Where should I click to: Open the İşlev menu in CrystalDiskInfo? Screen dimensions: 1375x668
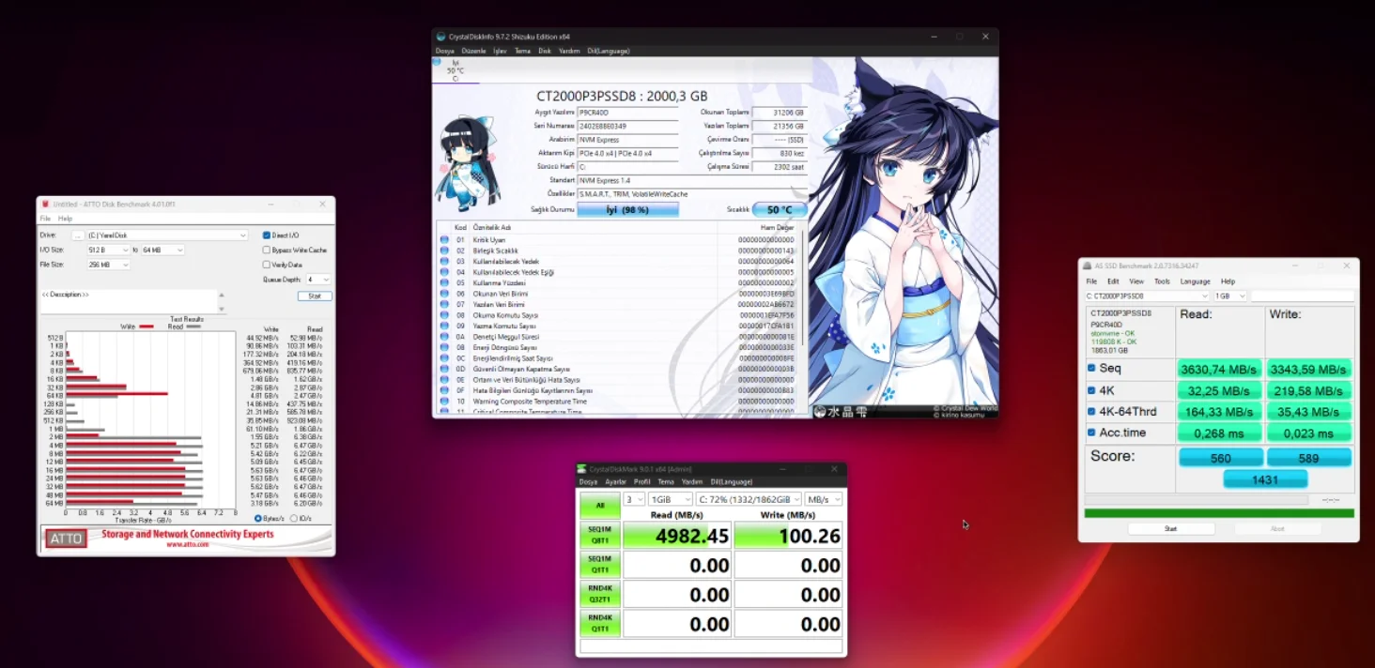tap(500, 51)
